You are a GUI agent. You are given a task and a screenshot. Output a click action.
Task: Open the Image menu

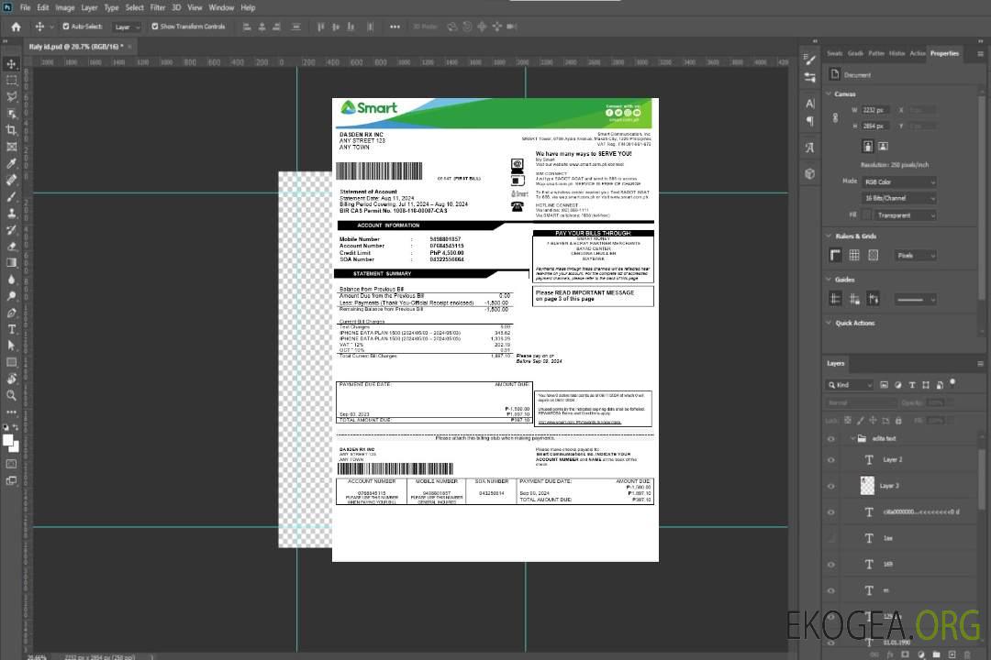tap(65, 7)
